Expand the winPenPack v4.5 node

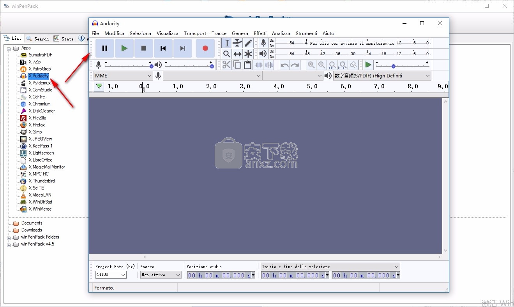tap(9, 244)
